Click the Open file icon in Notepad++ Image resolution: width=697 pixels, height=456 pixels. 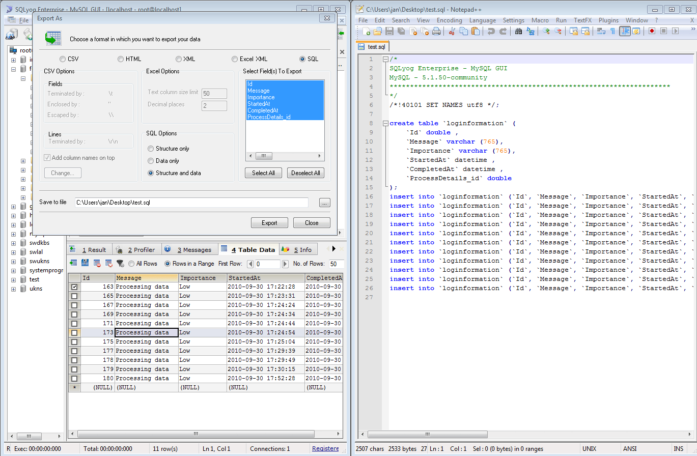tap(378, 31)
